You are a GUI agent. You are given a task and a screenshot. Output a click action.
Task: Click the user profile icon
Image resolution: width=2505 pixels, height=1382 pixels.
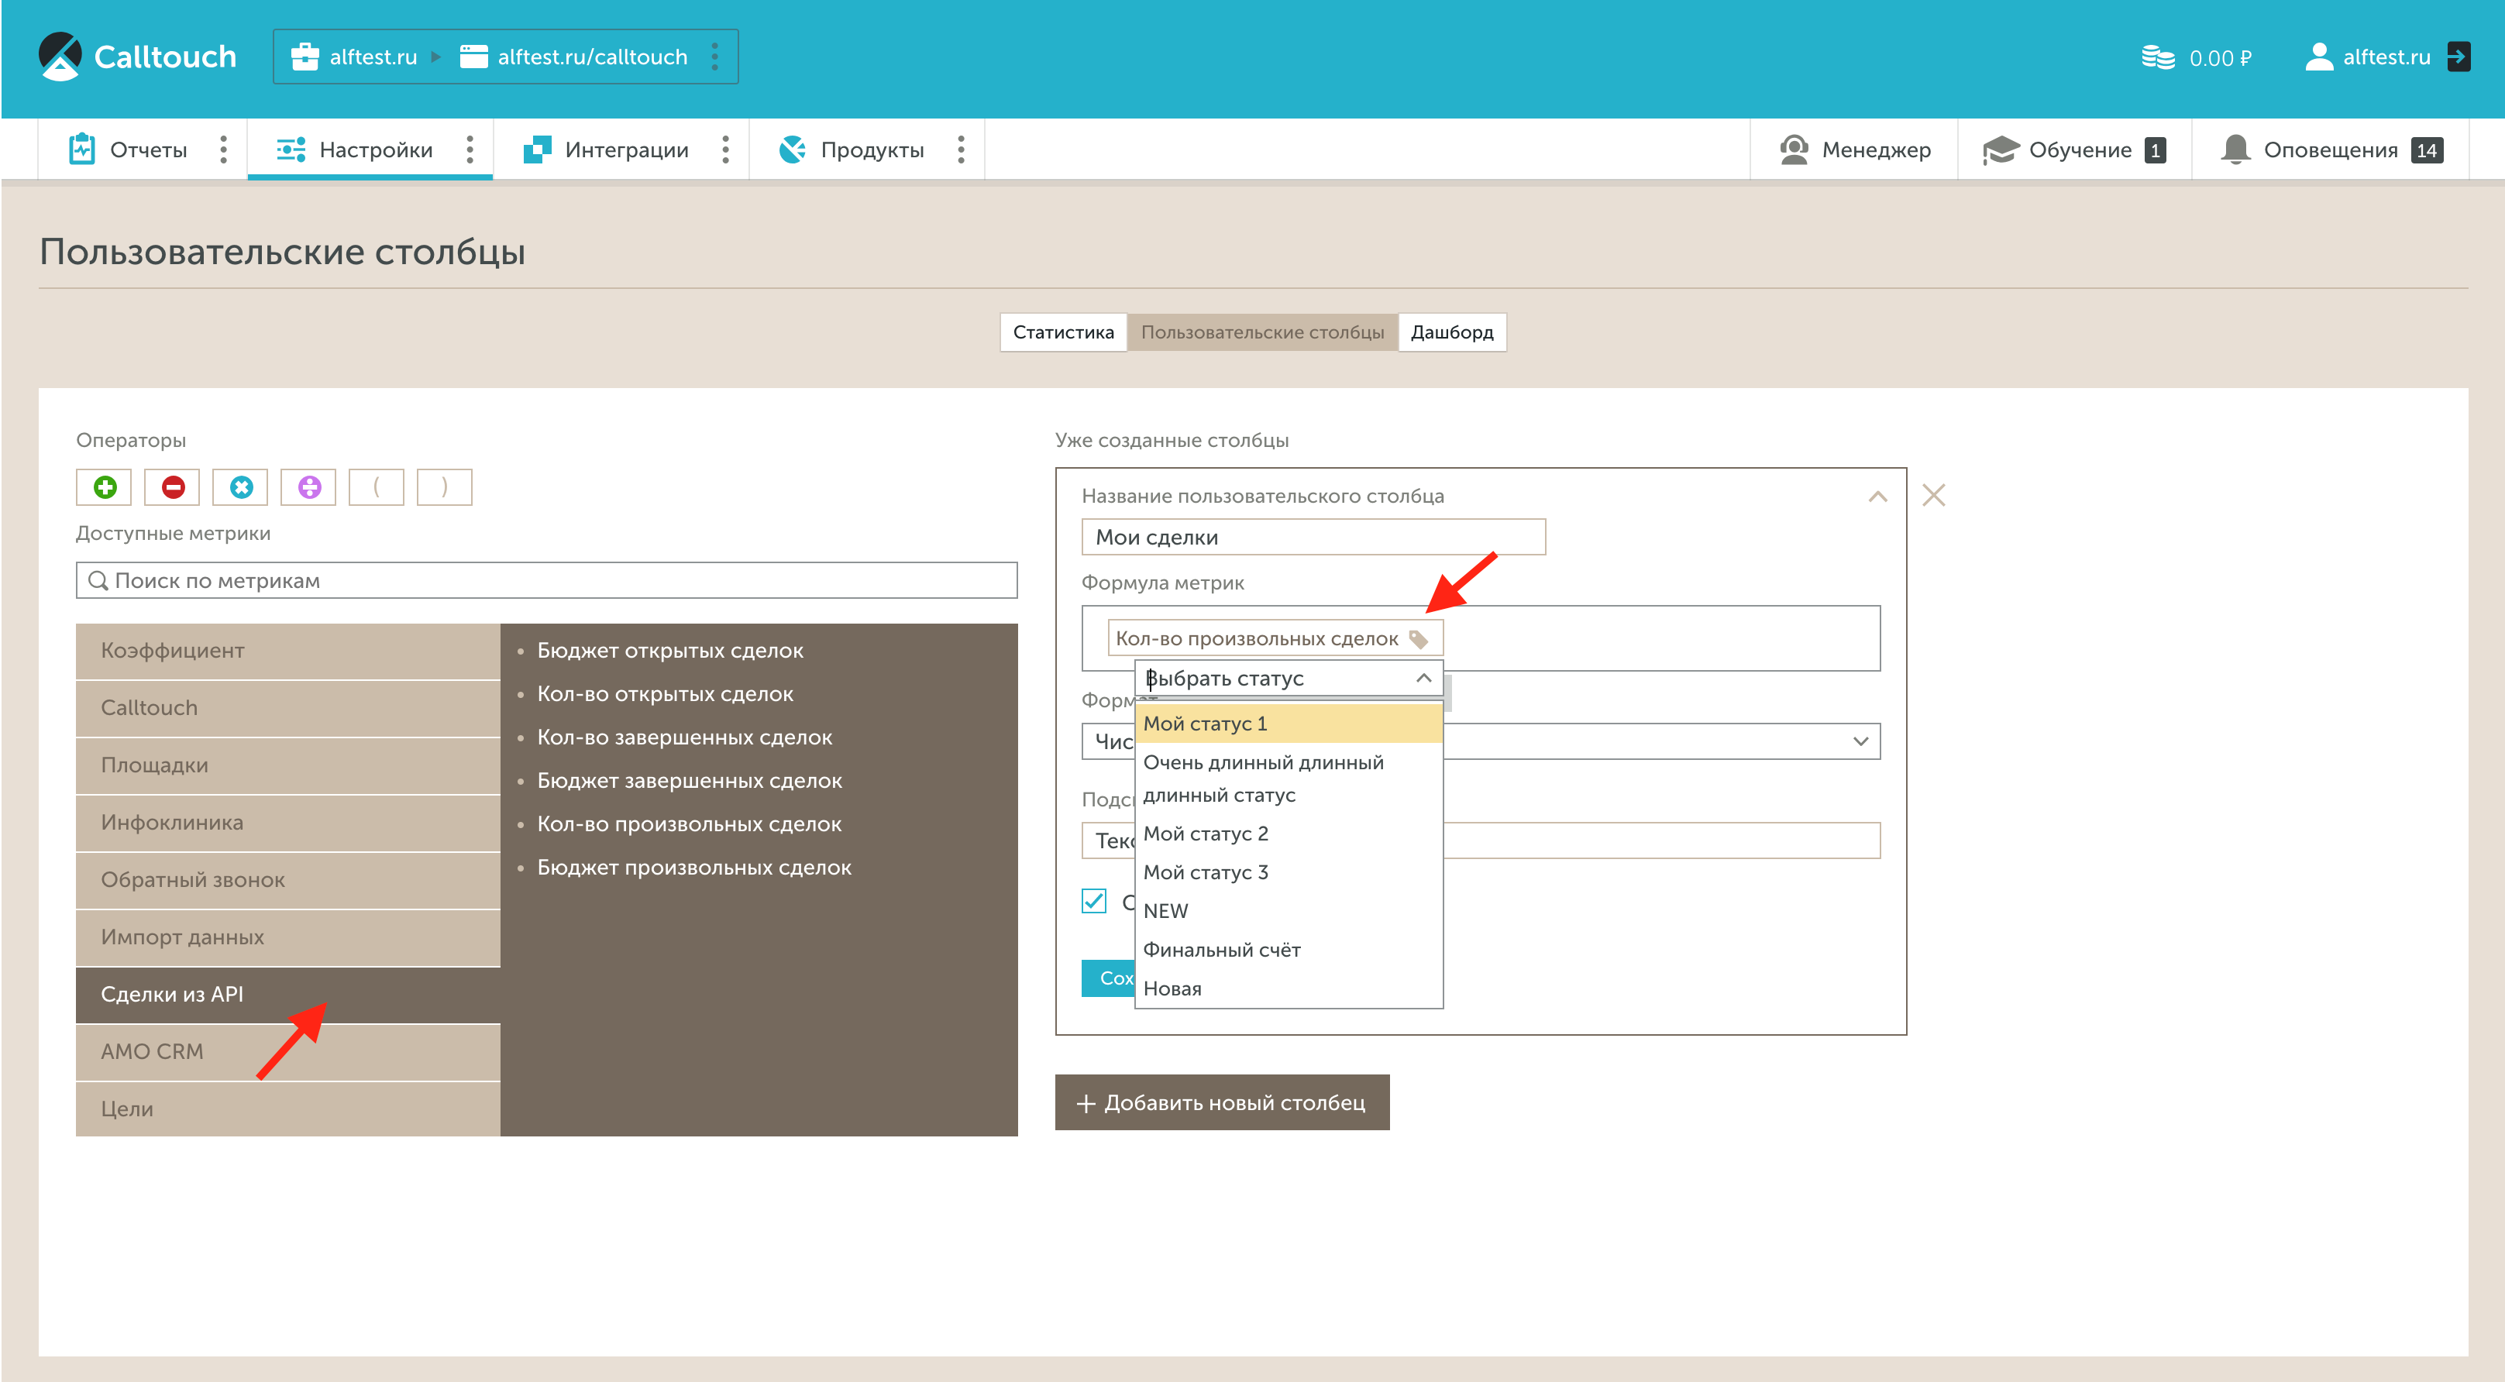click(2318, 57)
